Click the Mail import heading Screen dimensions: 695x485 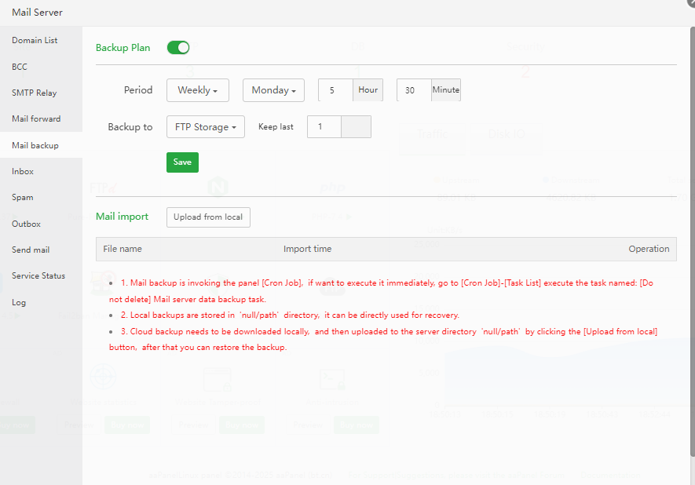[x=123, y=217]
